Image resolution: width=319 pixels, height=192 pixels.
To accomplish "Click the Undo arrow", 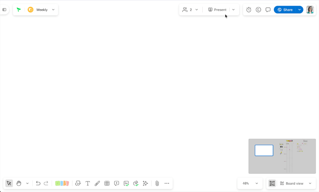I will tap(38, 183).
